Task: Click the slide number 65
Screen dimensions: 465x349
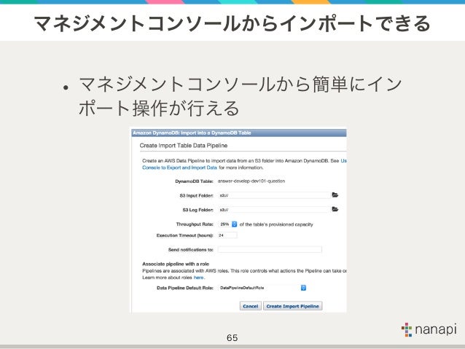Action: 232,338
